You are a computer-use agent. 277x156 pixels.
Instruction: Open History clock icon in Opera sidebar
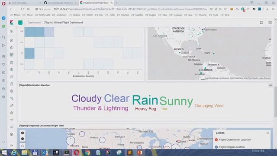tap(3, 81)
